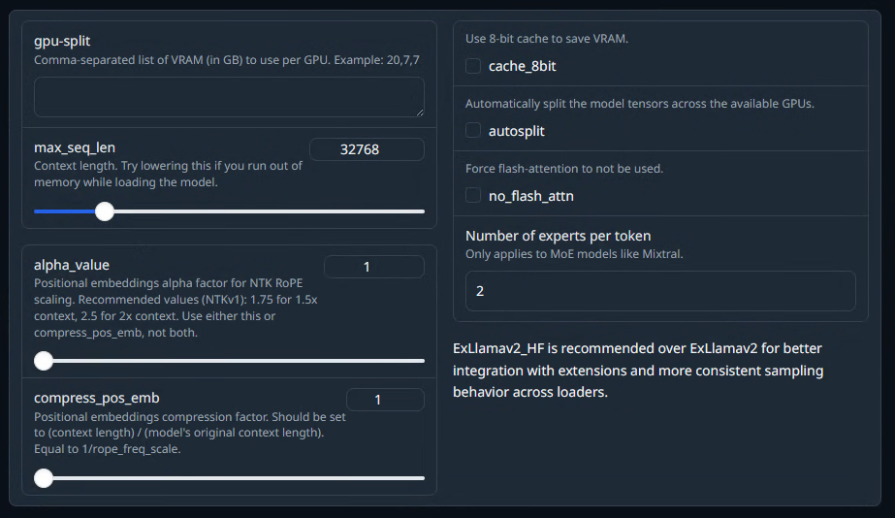
Task: Tick the autosplit checkbox
Action: (x=473, y=130)
